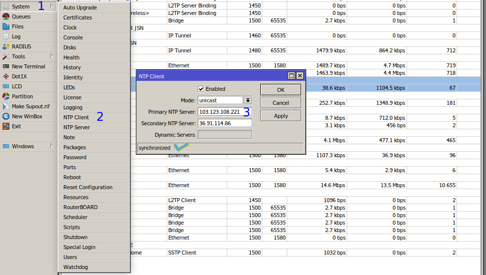Viewport: 486px width, 275px height.
Task: Click the Apply button
Action: 281,116
